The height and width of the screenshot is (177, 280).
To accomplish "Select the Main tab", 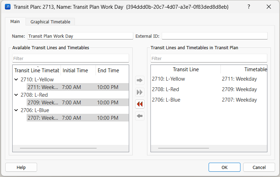I will point(15,22).
